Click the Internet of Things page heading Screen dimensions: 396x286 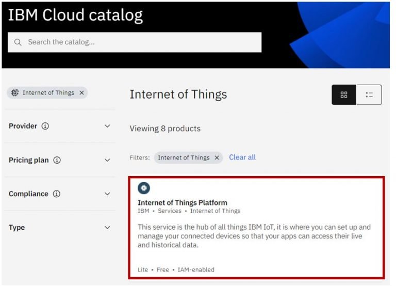(178, 94)
